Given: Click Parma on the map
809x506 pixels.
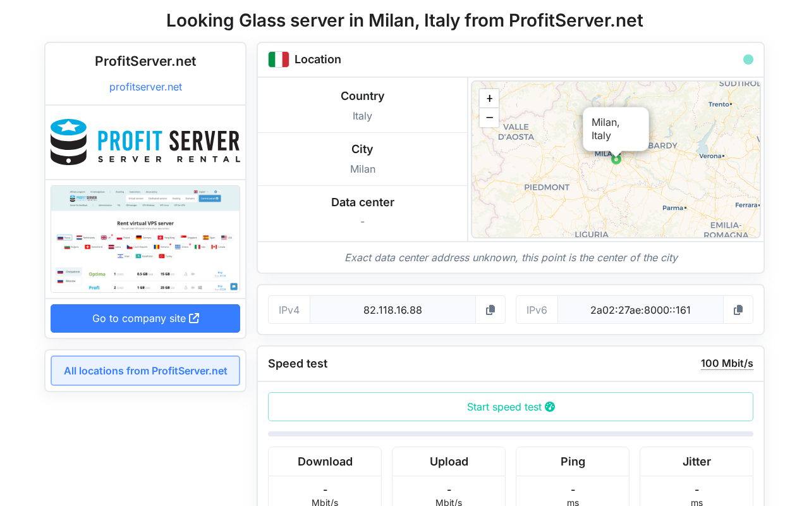Looking at the screenshot, I should (x=674, y=207).
